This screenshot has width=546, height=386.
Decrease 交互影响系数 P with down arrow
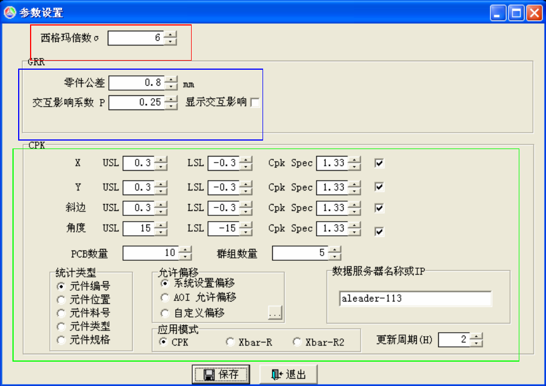click(x=171, y=106)
